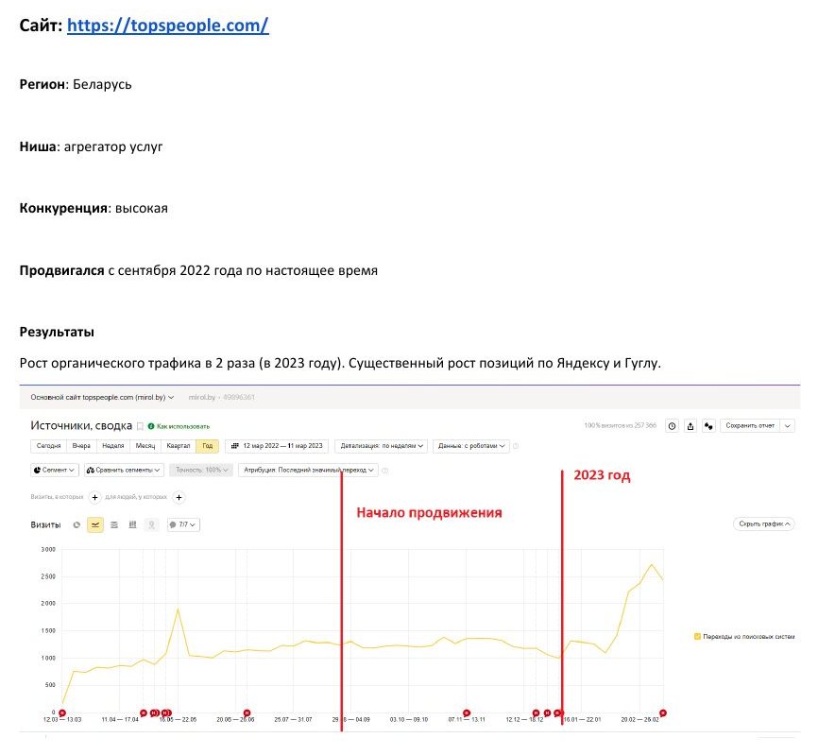Click the 'Сохранить отчет' button
The height and width of the screenshot is (755, 818).
(x=750, y=426)
